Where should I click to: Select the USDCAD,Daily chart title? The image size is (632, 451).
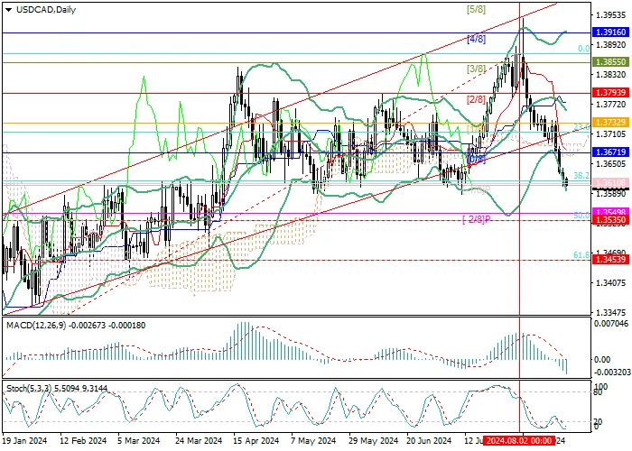[46, 10]
